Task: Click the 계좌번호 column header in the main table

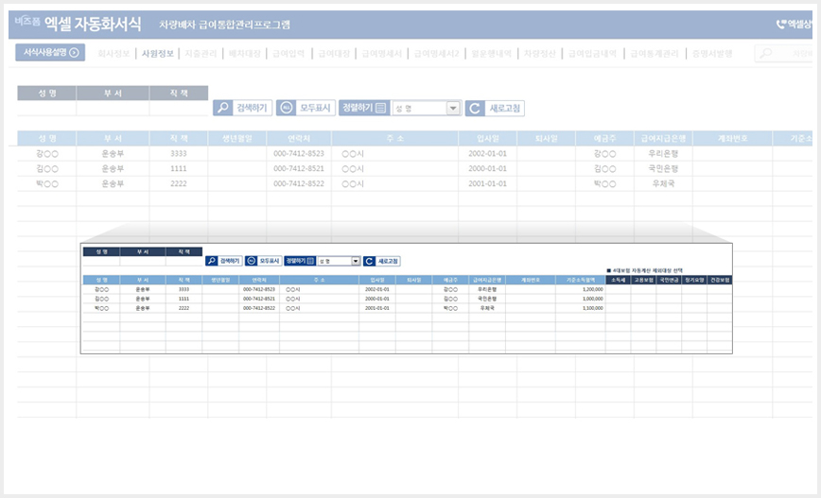Action: [x=732, y=138]
